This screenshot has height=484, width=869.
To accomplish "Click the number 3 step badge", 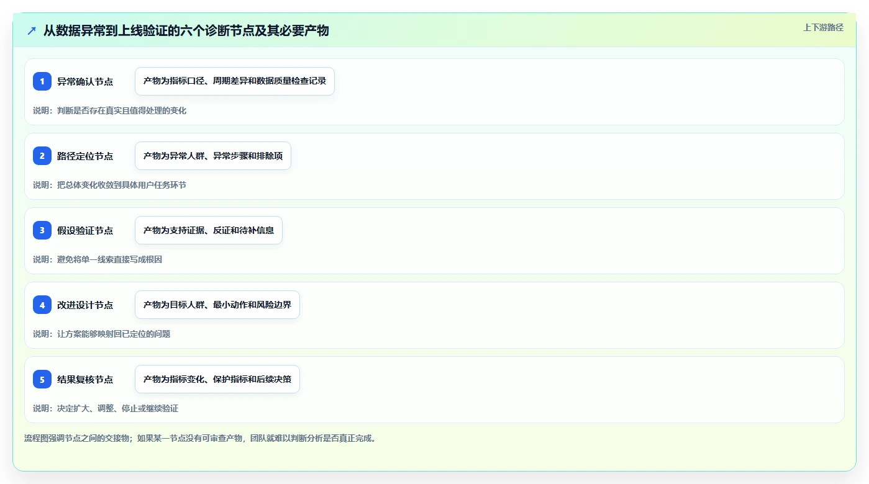I will (x=42, y=230).
